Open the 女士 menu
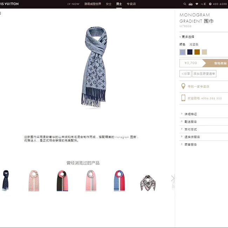Image resolution: width=228 pixels, height=228 pixels. point(108,4)
